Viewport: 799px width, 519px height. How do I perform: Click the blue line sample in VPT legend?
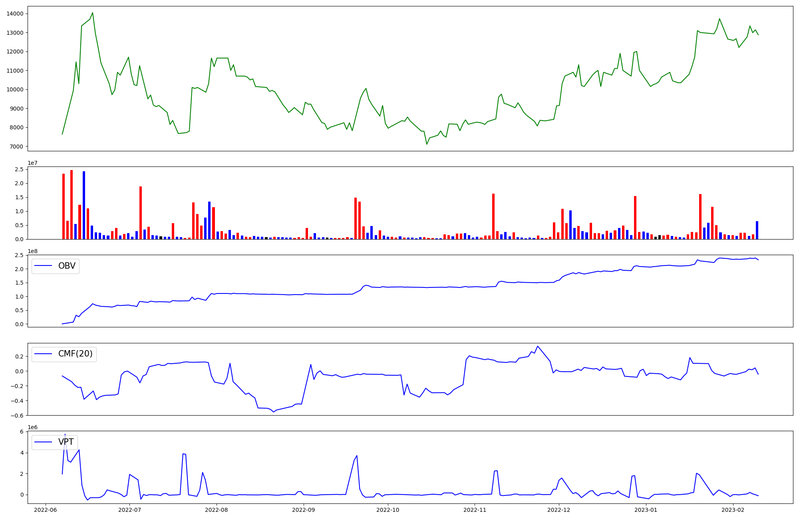tap(44, 442)
